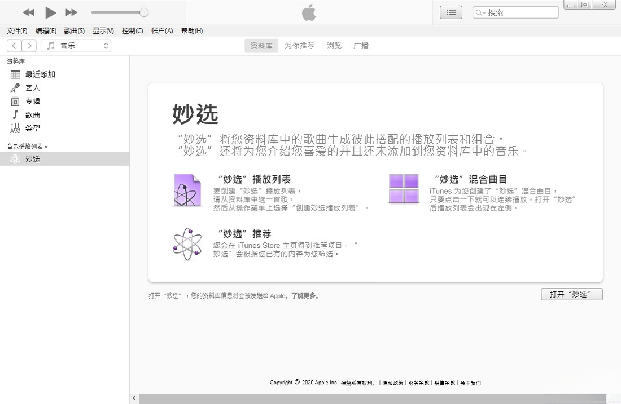
Task: Select the 妙选 playlist in sidebar
Action: pos(64,159)
